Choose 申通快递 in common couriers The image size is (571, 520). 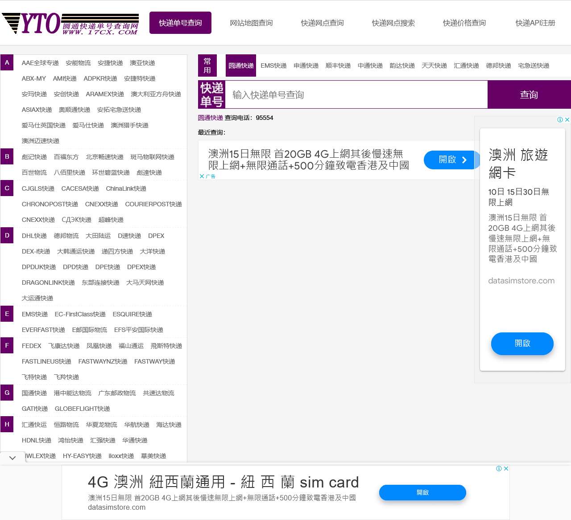(x=306, y=66)
